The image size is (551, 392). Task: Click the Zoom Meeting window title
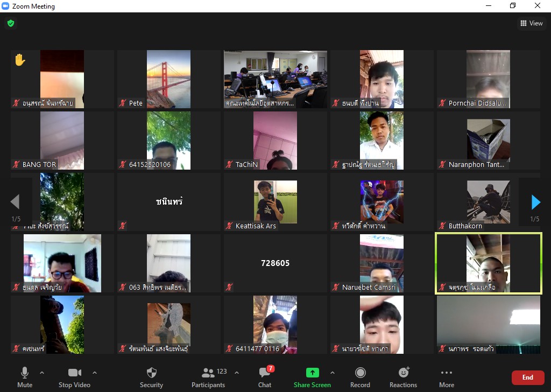coord(33,6)
